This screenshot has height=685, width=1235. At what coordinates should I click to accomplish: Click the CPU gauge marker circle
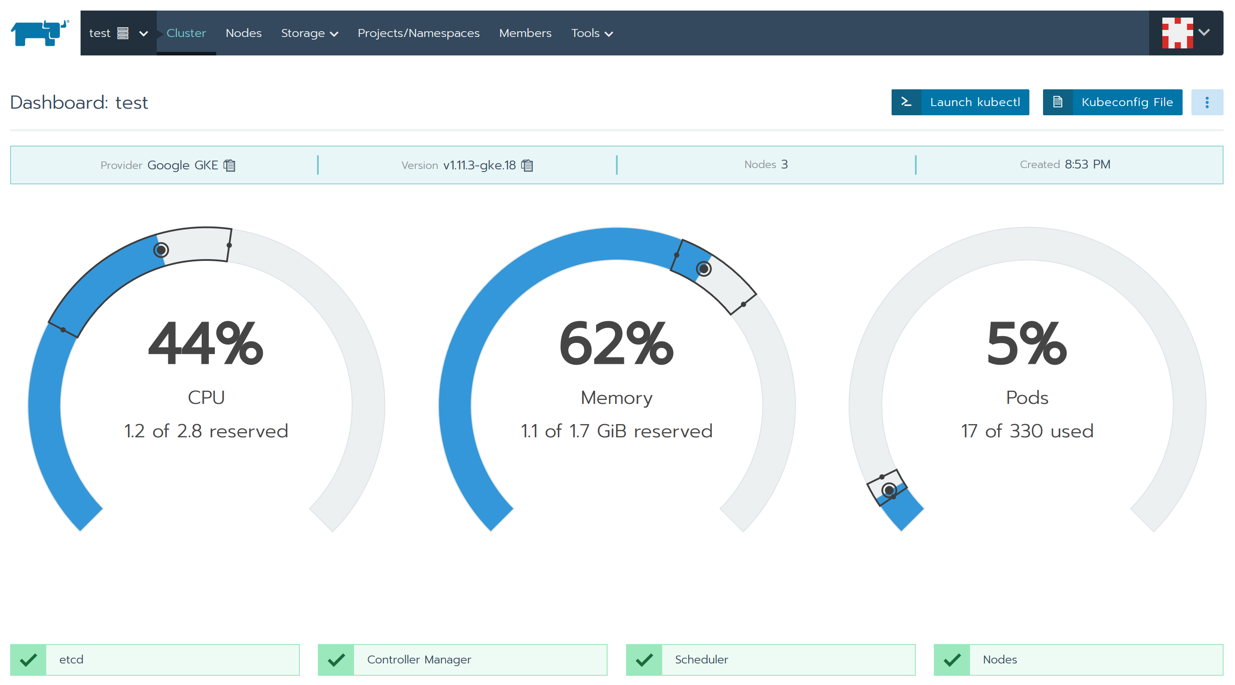pyautogui.click(x=161, y=250)
